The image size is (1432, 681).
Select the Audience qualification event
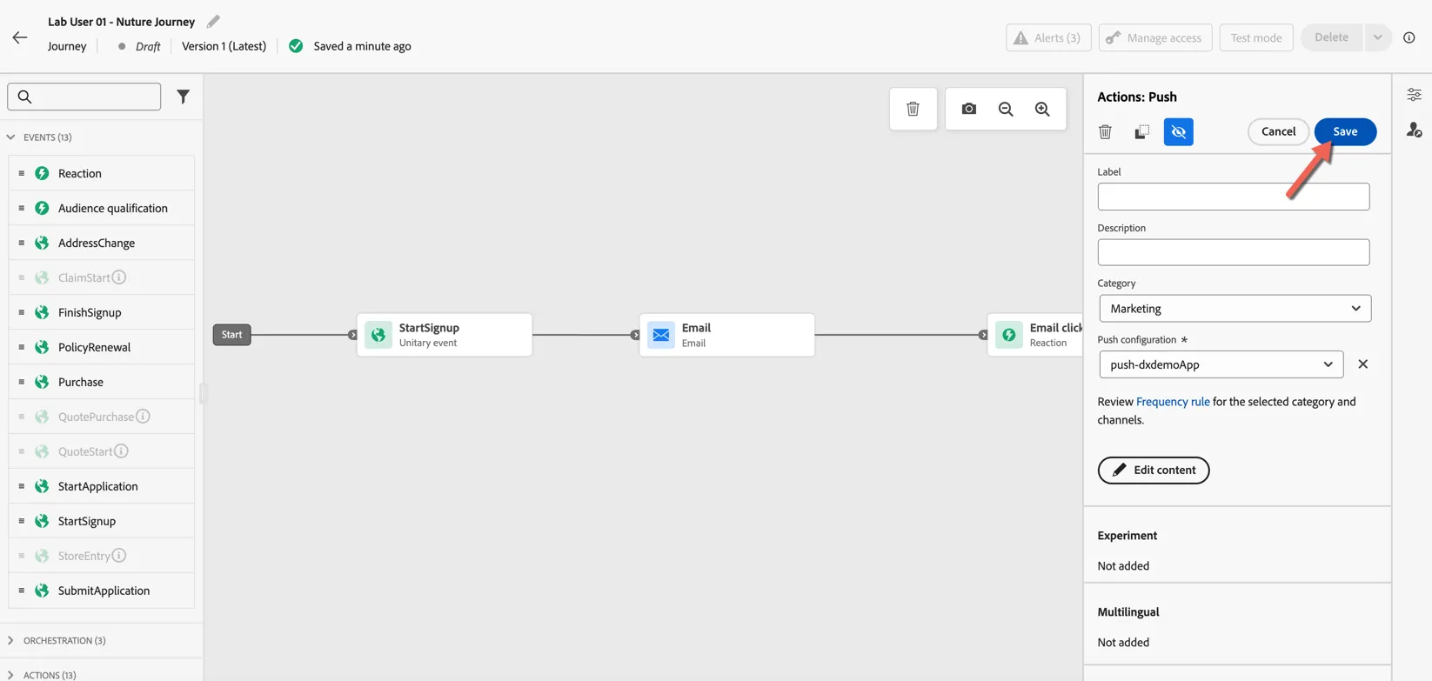click(x=102, y=208)
